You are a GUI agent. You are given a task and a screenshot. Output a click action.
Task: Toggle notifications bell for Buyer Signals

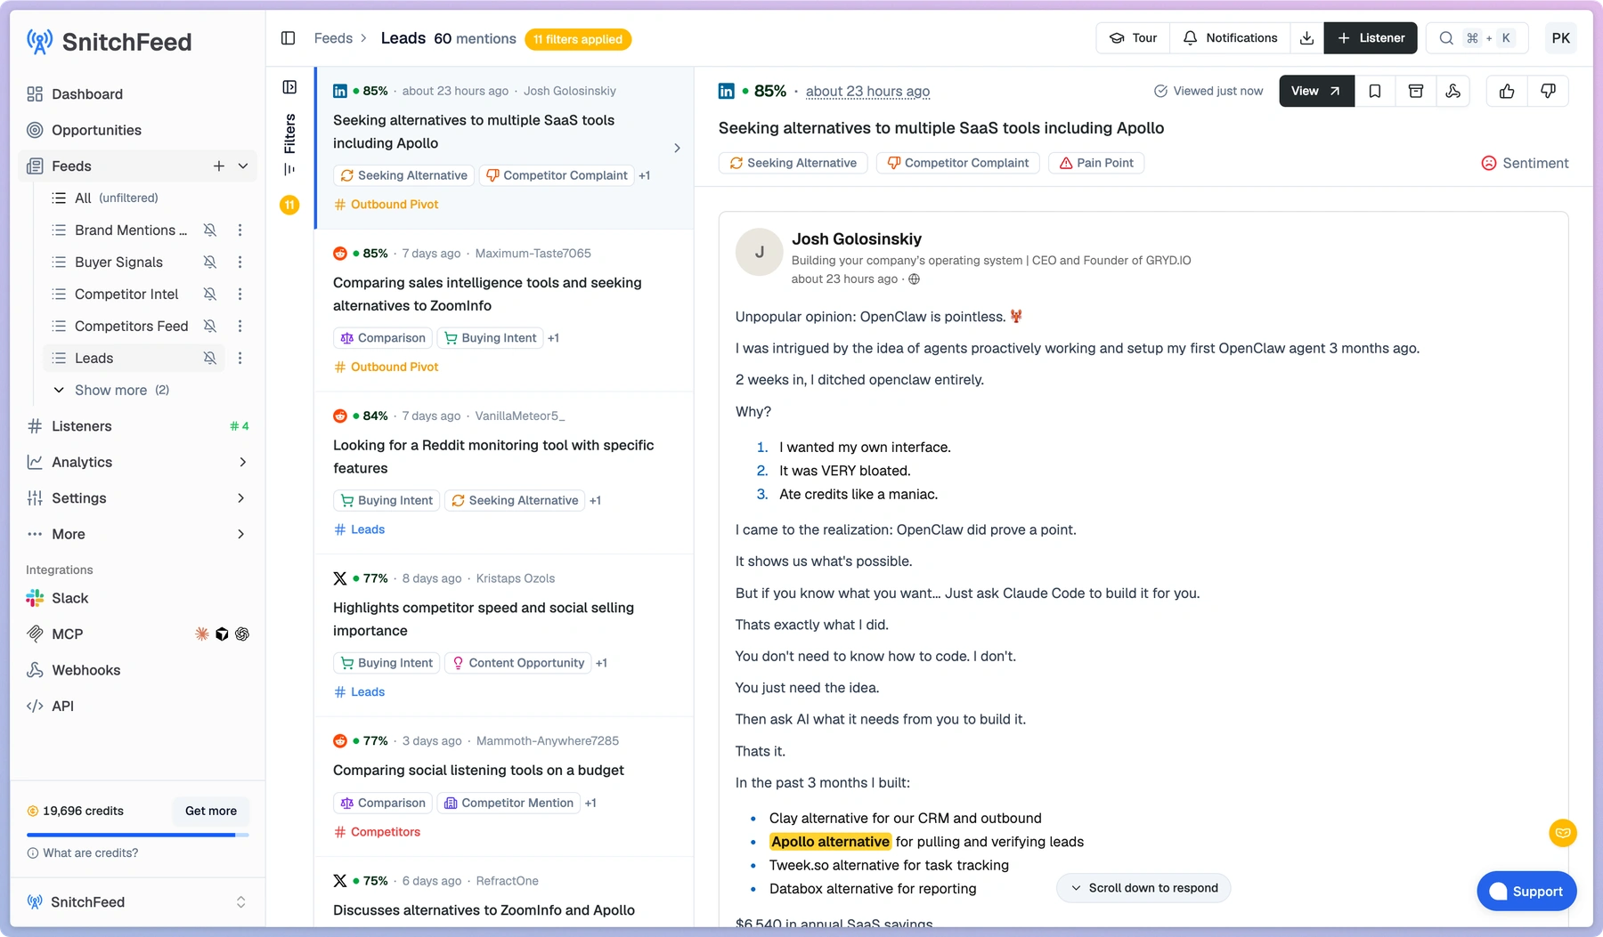pyautogui.click(x=210, y=263)
